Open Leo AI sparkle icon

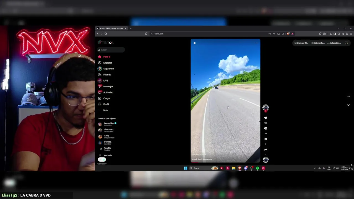[343, 34]
